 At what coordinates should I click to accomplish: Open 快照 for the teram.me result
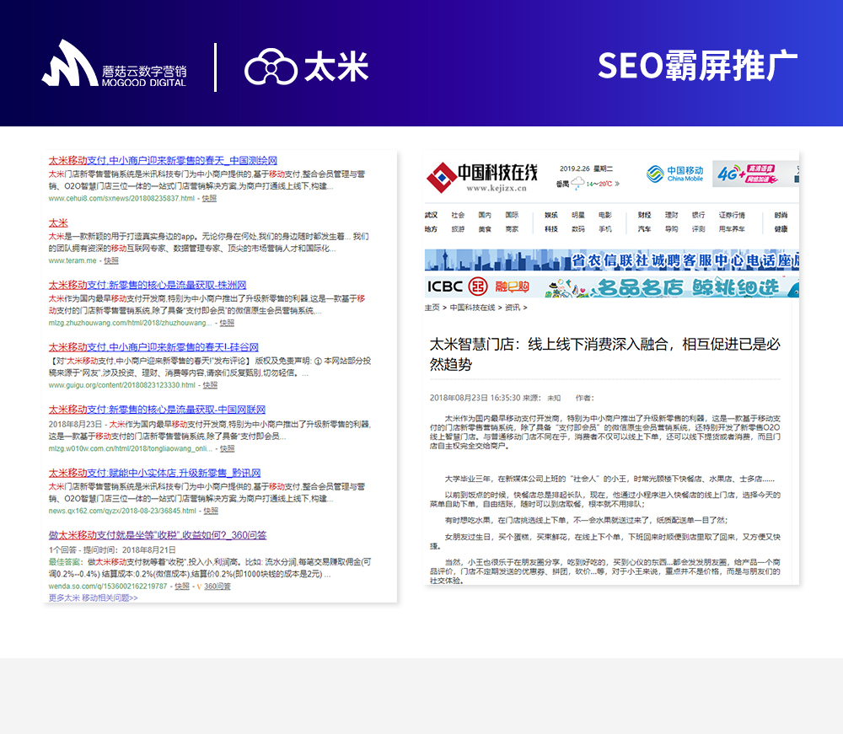[111, 260]
